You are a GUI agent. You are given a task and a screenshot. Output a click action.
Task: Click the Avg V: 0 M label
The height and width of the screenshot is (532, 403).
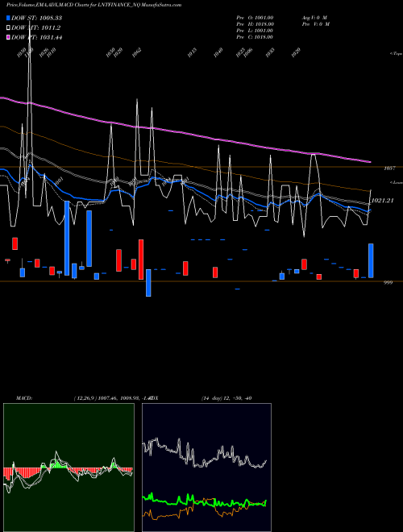(x=314, y=18)
